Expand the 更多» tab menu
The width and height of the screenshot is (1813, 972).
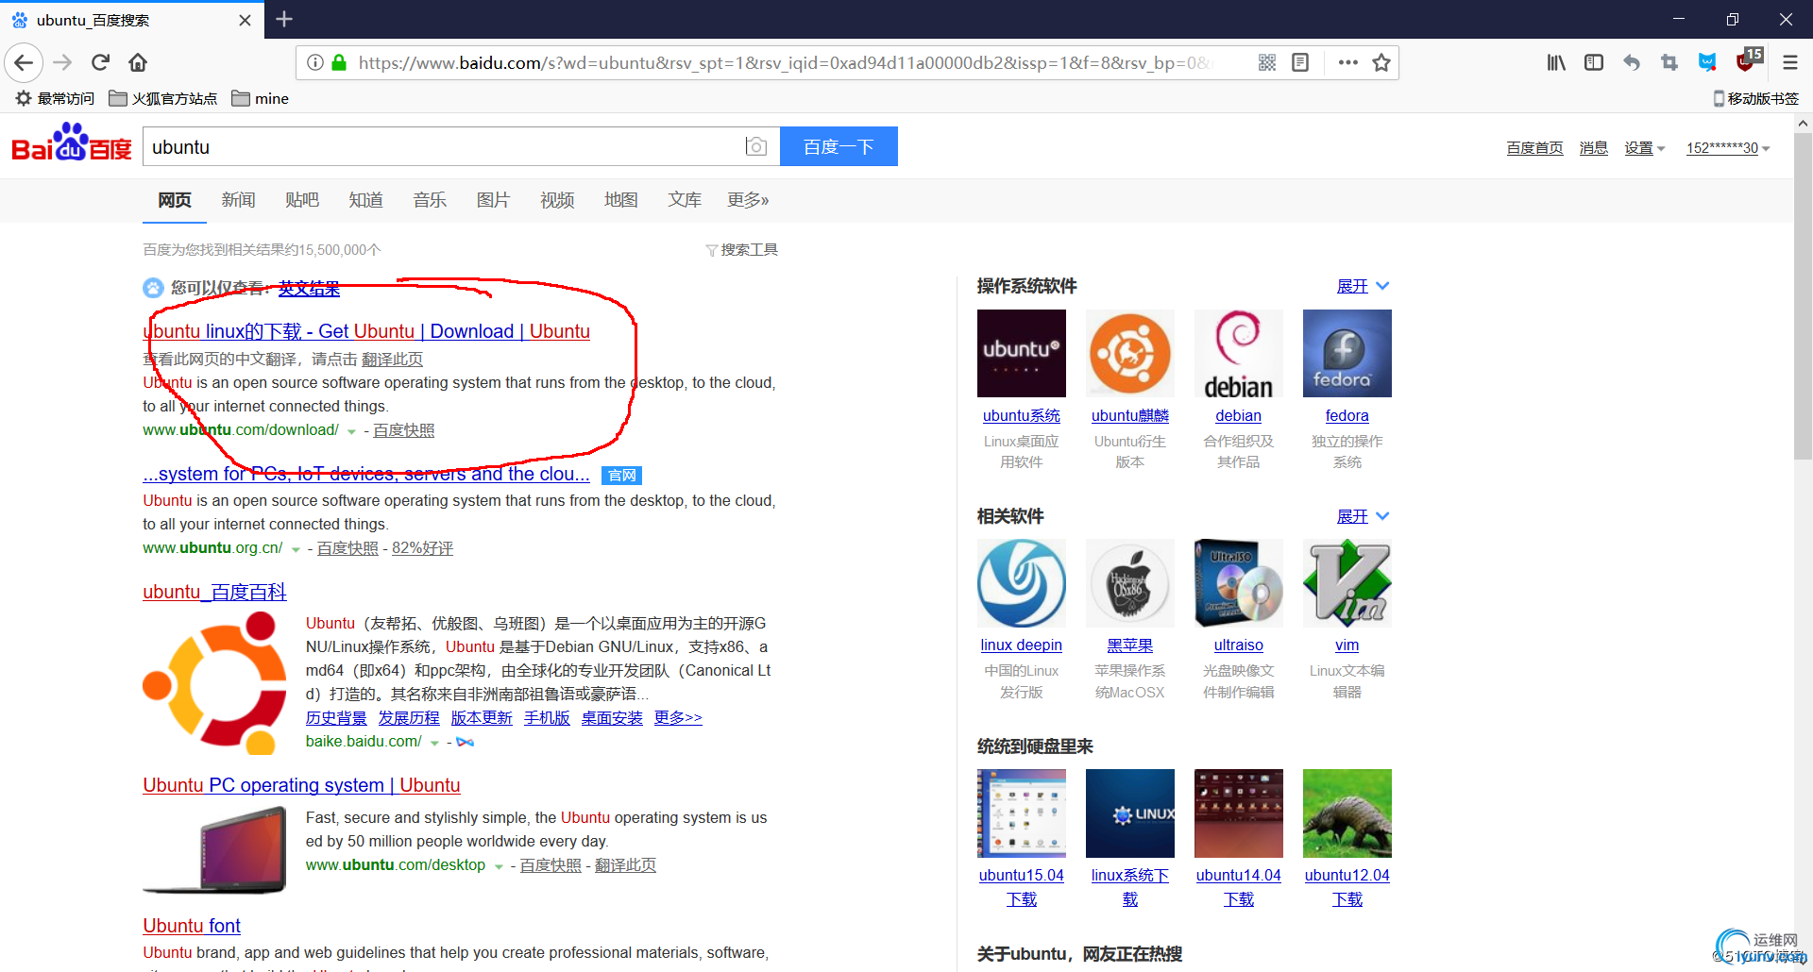coord(748,200)
